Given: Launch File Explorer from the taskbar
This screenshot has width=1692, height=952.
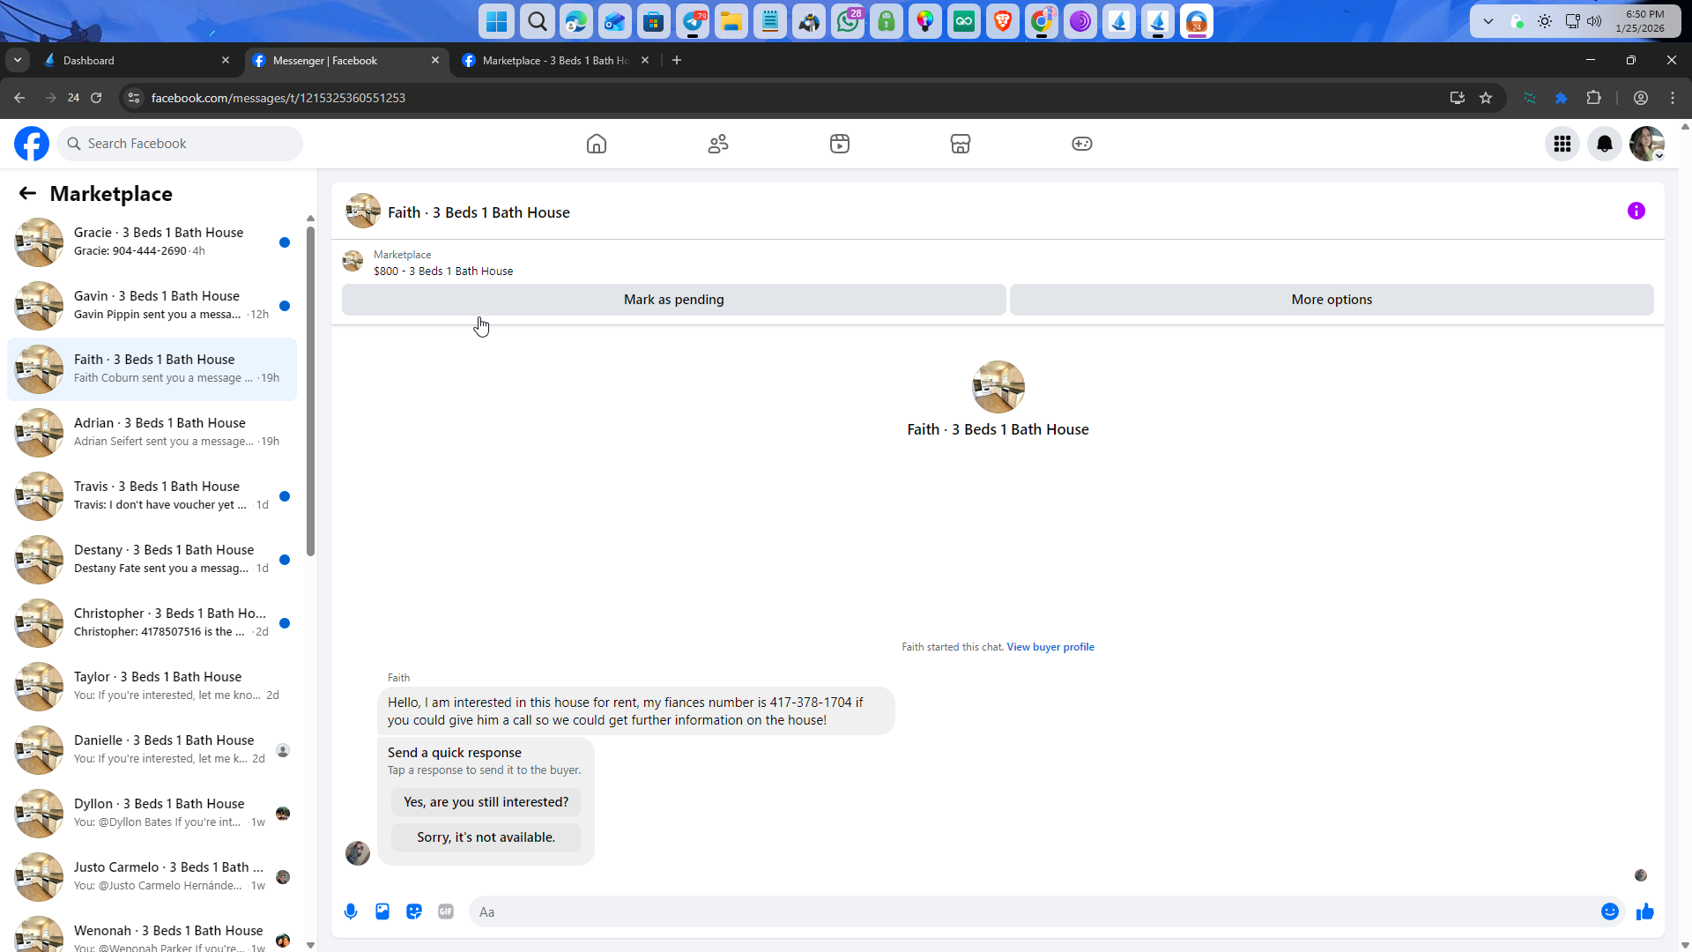Looking at the screenshot, I should tap(731, 21).
